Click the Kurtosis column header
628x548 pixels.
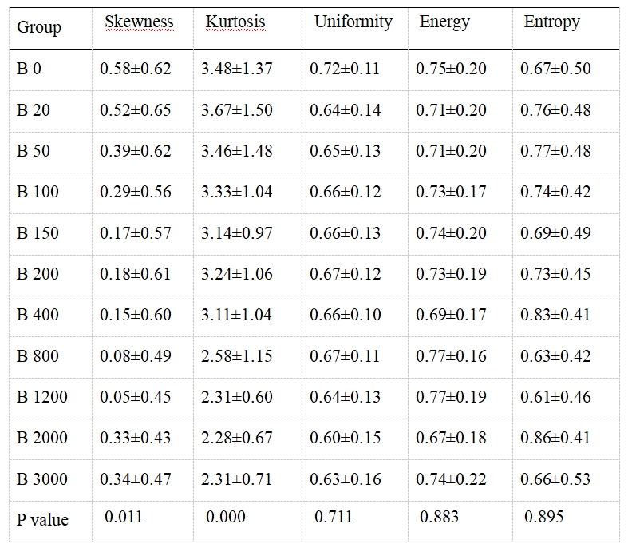tap(235, 22)
